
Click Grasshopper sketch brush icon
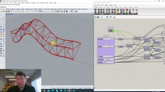[x=114, y=17]
